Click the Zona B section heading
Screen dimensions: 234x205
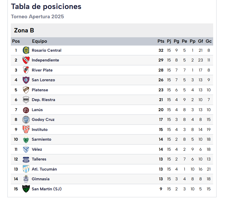pos(24,30)
